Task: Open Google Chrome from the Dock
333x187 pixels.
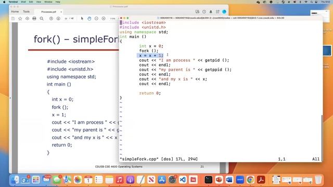Action: pyautogui.click(x=250, y=180)
